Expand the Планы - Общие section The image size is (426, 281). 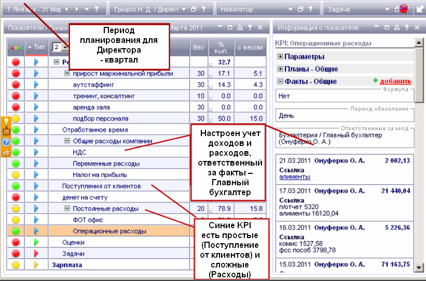(x=280, y=69)
